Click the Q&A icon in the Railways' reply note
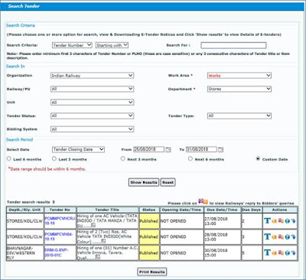The height and width of the screenshot is (280, 306). pos(203,201)
